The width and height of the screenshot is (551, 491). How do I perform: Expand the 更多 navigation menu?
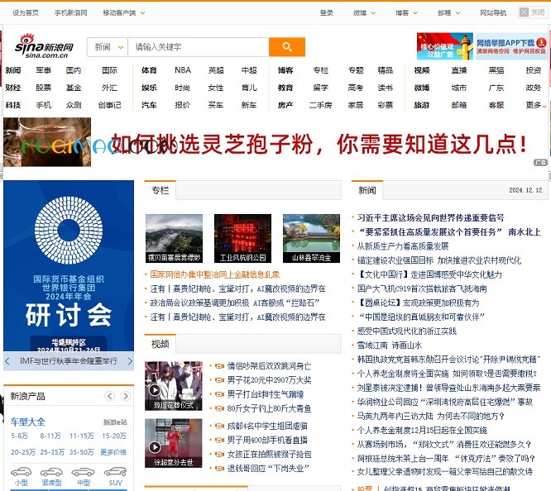[x=535, y=105]
